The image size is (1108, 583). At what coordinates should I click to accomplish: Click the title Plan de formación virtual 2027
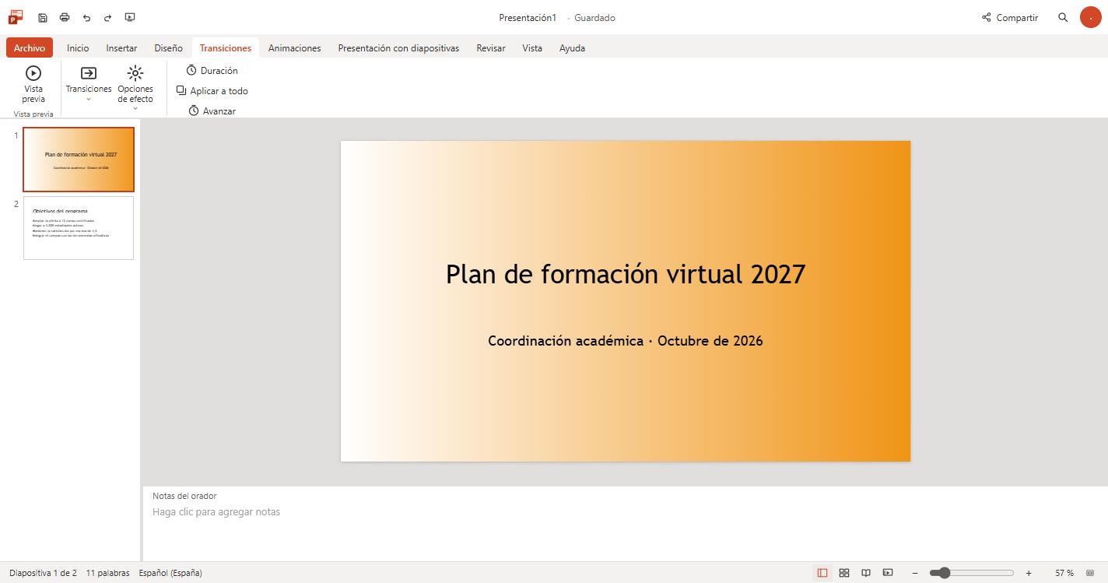[626, 274]
